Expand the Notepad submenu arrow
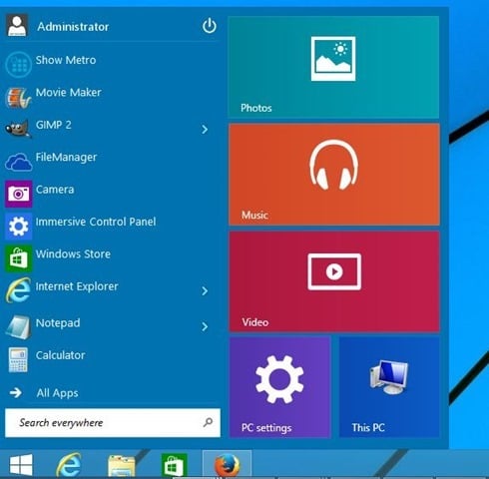489x479 pixels. (x=205, y=326)
